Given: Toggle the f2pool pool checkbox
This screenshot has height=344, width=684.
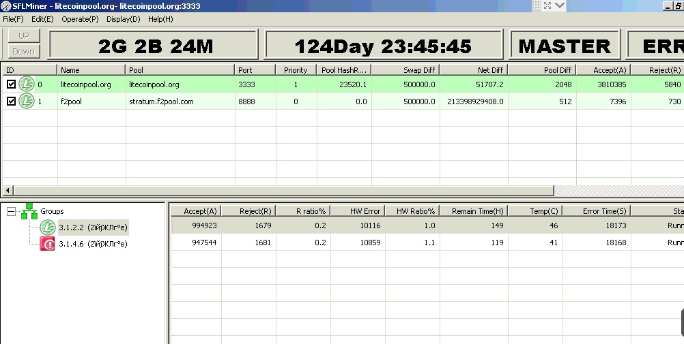Looking at the screenshot, I should pyautogui.click(x=11, y=101).
